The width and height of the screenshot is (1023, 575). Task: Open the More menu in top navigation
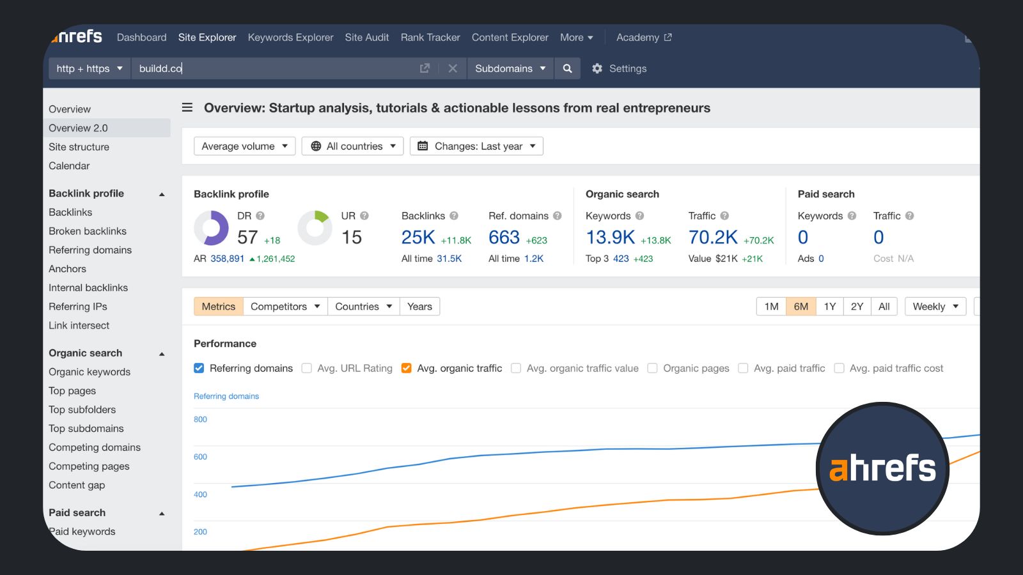coord(576,37)
